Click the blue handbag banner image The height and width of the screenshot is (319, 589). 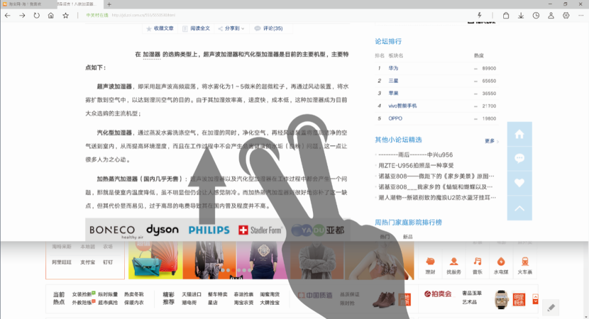point(155,260)
